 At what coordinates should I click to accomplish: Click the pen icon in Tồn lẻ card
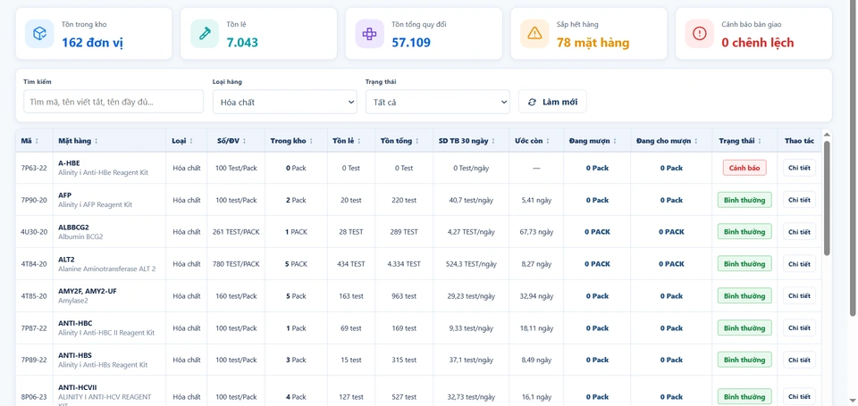pyautogui.click(x=205, y=33)
